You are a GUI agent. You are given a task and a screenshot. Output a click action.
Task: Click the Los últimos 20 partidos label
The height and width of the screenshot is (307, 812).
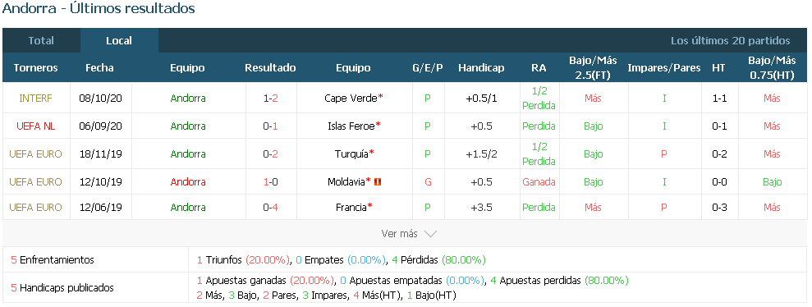click(x=730, y=40)
